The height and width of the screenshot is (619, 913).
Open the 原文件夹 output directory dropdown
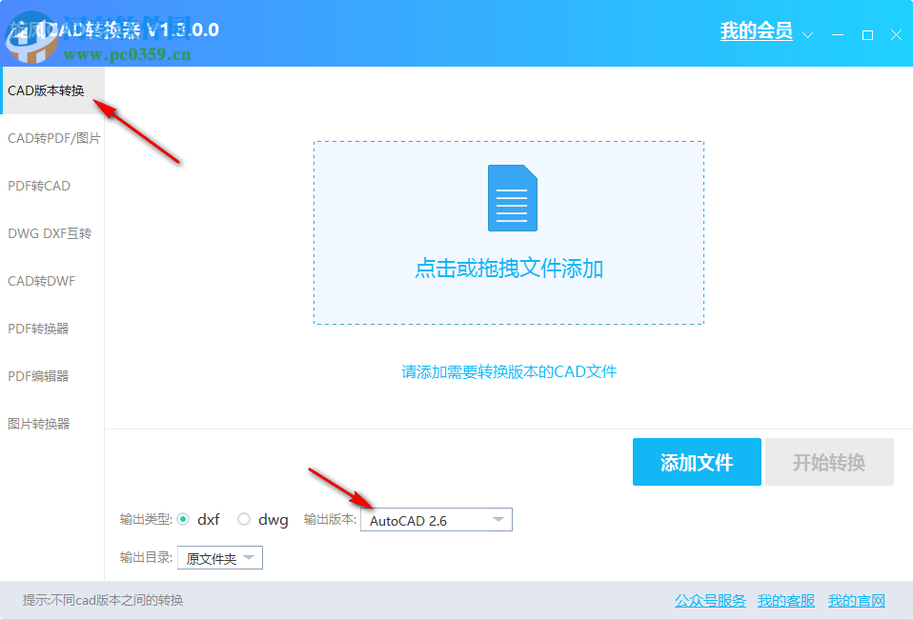point(219,557)
